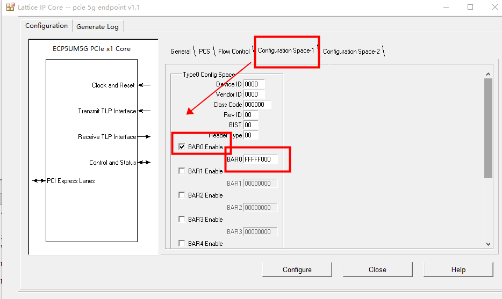Click the scroll down arrow in config panel
Screen dimensions: 502x299
[x=488, y=244]
